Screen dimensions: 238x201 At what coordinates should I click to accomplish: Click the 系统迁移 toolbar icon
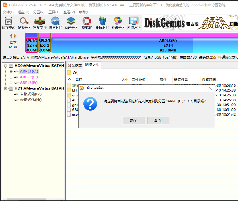tap(133, 22)
